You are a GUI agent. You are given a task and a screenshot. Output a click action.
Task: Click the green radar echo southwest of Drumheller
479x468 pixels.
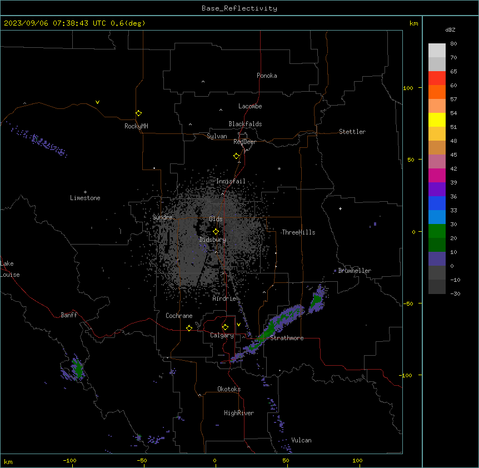pos(316,300)
